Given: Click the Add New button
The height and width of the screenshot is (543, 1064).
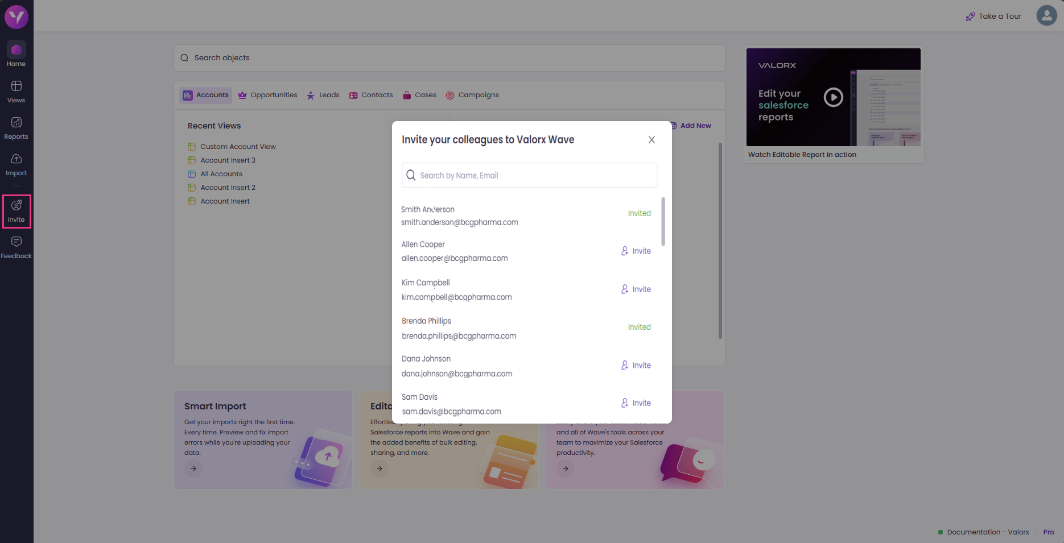Looking at the screenshot, I should [x=691, y=126].
